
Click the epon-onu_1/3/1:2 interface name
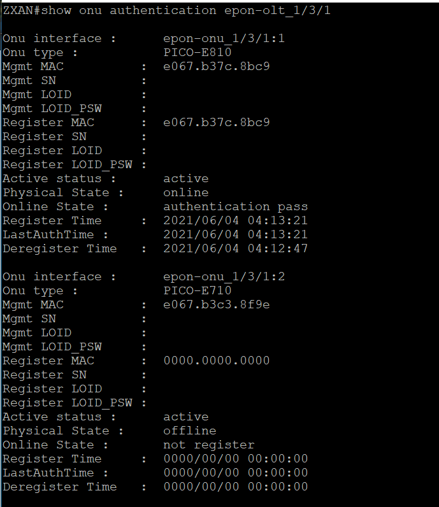click(x=224, y=276)
